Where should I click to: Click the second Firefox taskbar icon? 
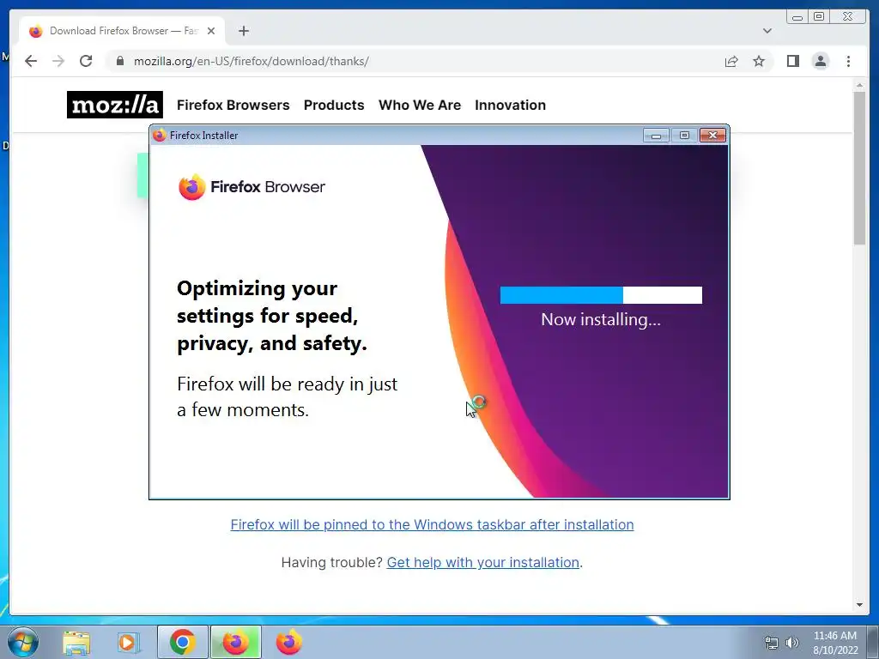click(x=288, y=642)
